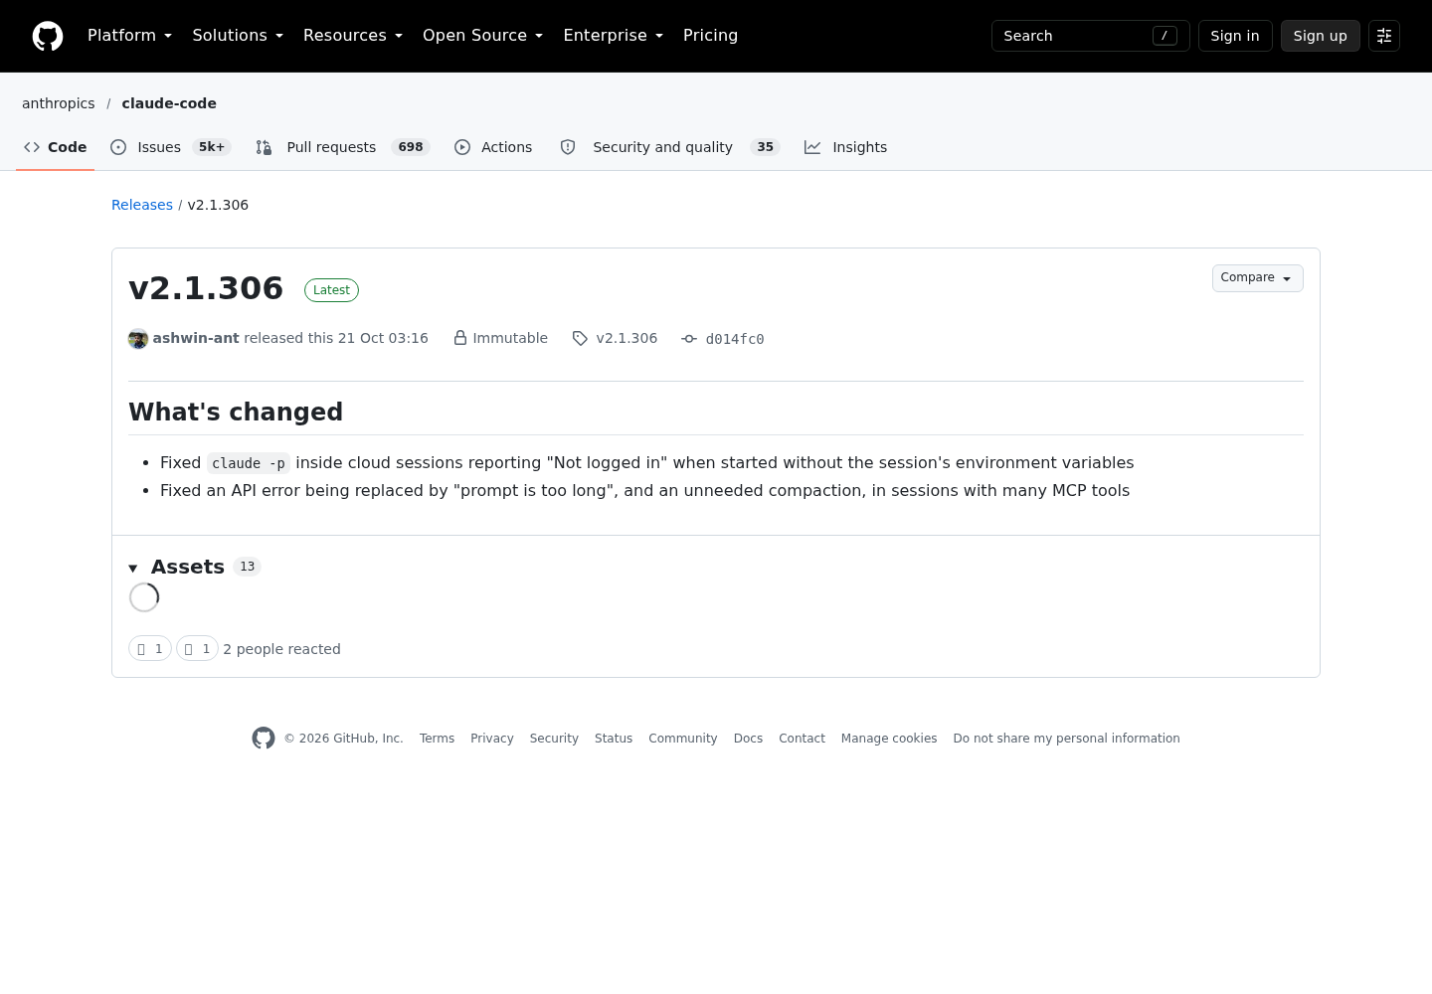Click the Sign in button
Viewport: 1432px width, 994px height.
coord(1235,36)
